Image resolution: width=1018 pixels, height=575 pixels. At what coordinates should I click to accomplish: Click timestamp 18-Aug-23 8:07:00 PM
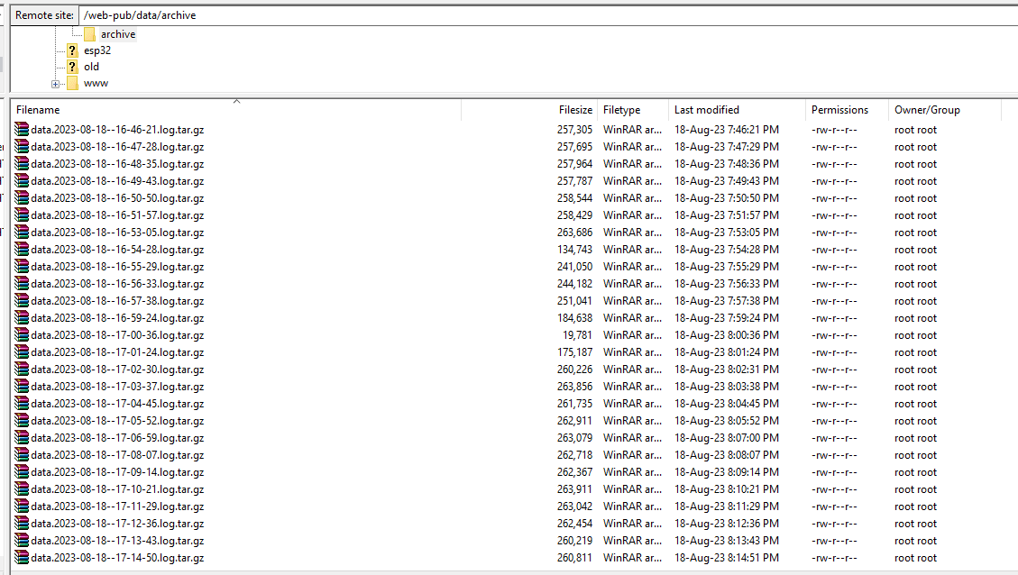tap(727, 438)
